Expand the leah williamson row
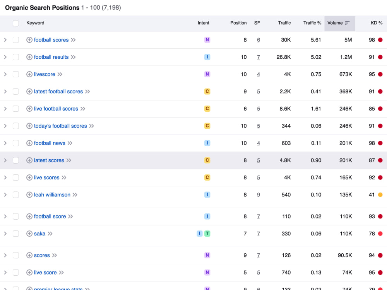Viewport: 387px width, 290px height. (x=5, y=195)
